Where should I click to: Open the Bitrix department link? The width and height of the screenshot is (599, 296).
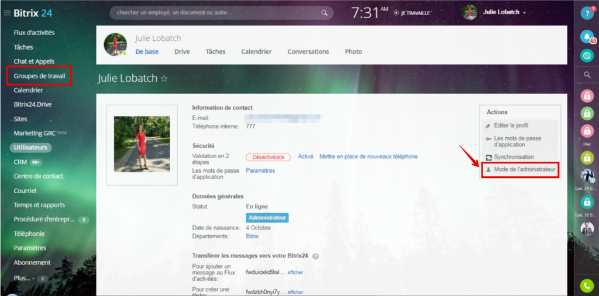[252, 236]
